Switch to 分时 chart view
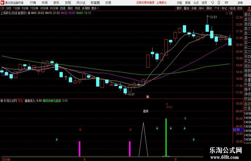Screen dimensions: 251x161 (x=9, y=8)
